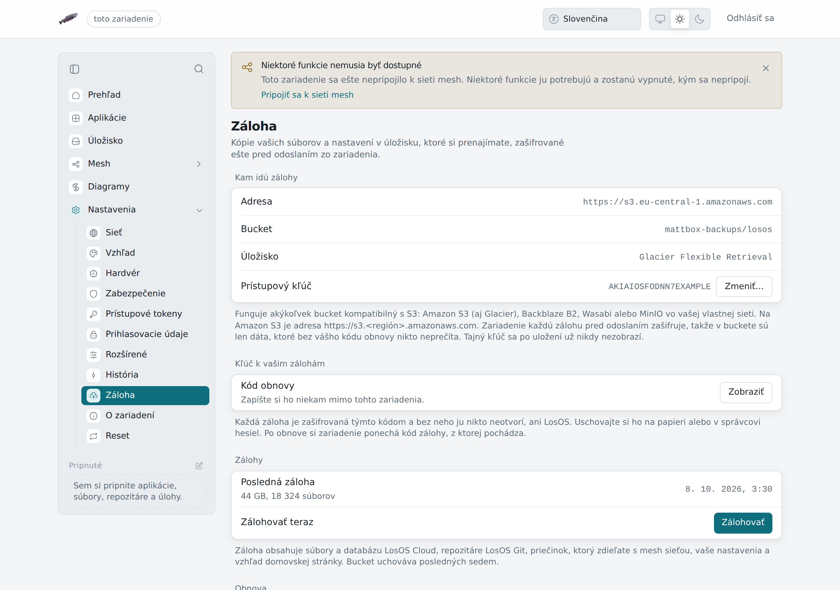Open Sieť settings
840x590 pixels.
tap(145, 233)
